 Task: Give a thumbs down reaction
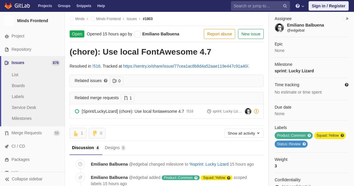tap(97, 133)
